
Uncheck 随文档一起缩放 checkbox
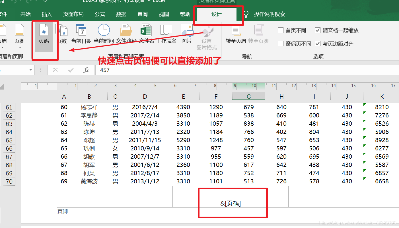[318, 30]
